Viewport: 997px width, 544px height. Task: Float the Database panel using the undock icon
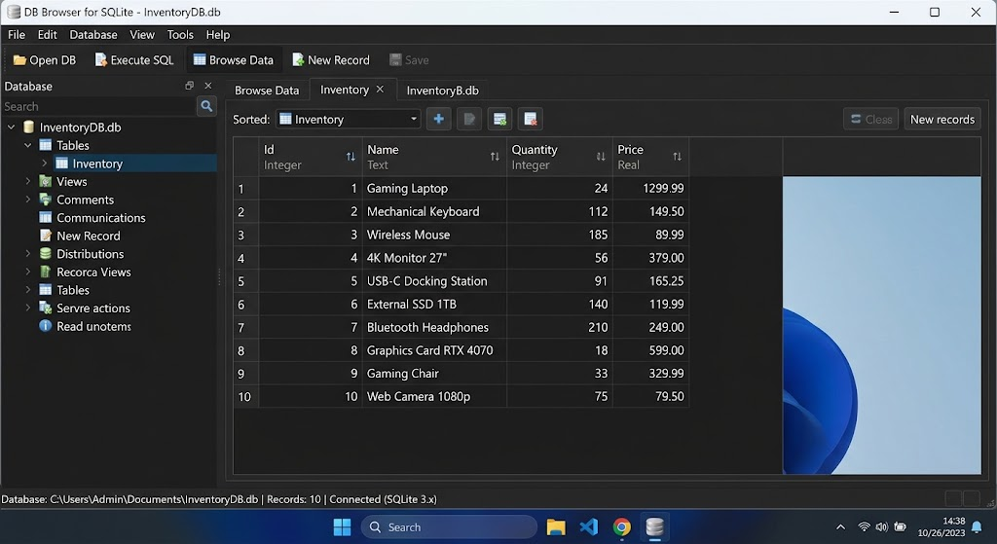[x=190, y=86]
